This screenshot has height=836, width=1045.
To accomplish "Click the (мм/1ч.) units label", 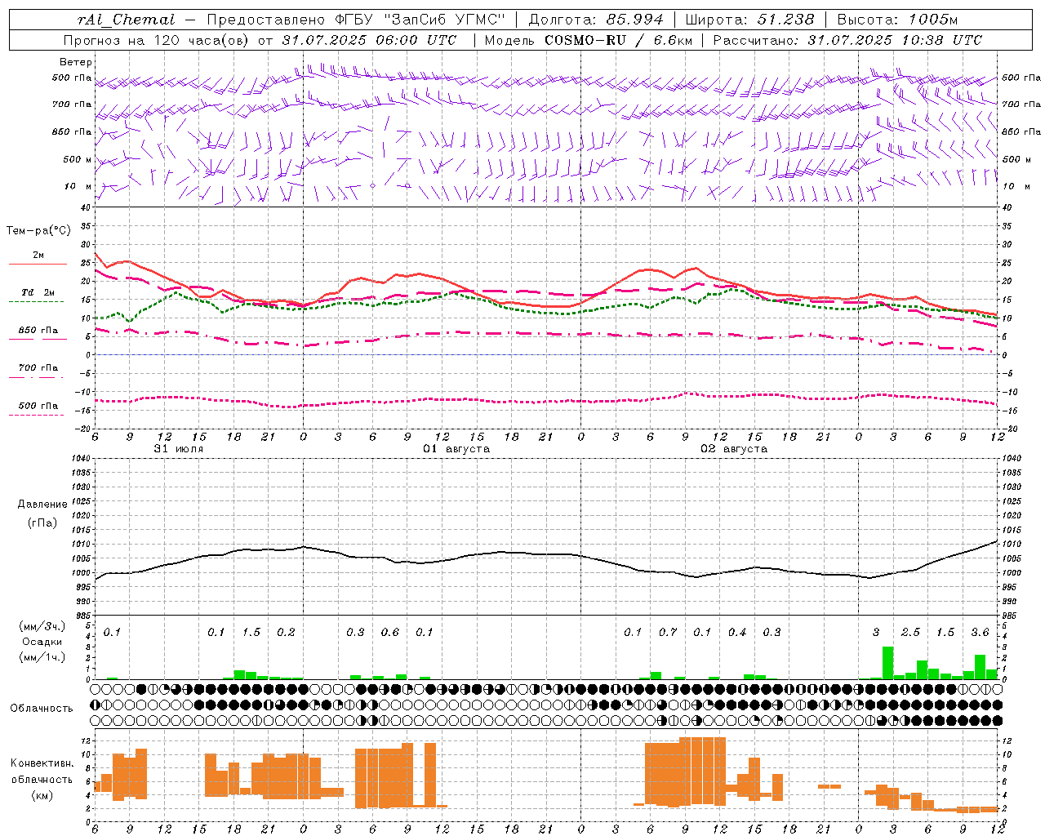I will 42,656.
